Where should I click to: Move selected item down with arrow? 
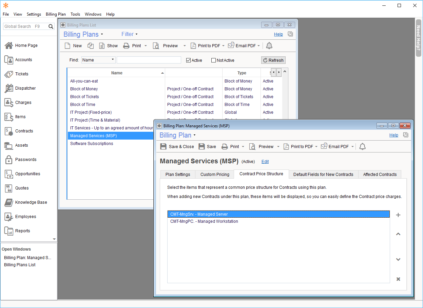coord(398,259)
